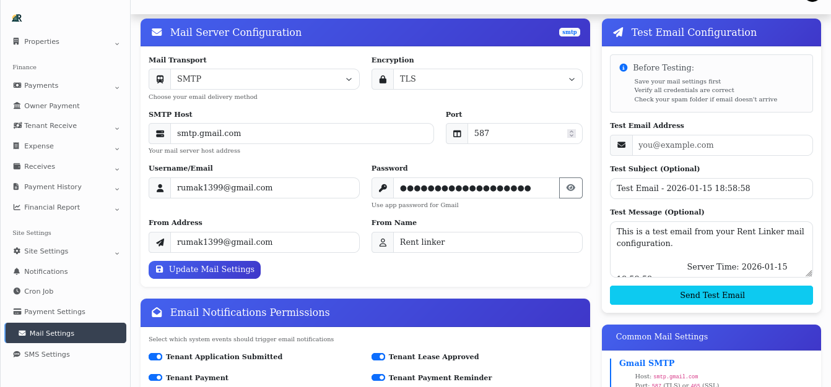
Task: Click the Update Mail Settings button
Action: click(x=204, y=270)
